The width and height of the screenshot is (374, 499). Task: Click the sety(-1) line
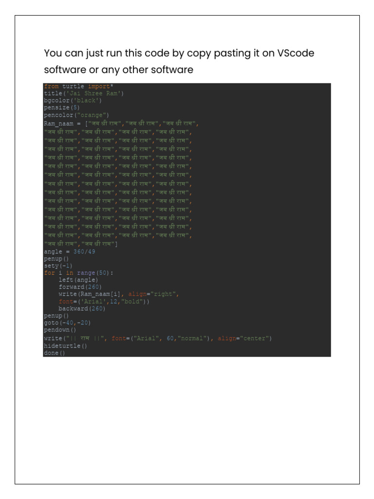[58, 266]
